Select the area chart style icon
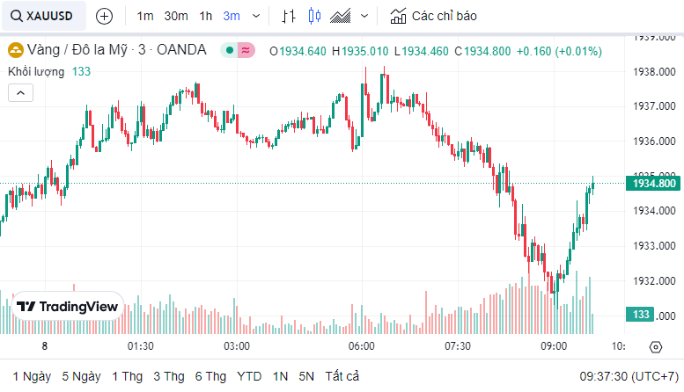The width and height of the screenshot is (684, 392). pos(342,16)
